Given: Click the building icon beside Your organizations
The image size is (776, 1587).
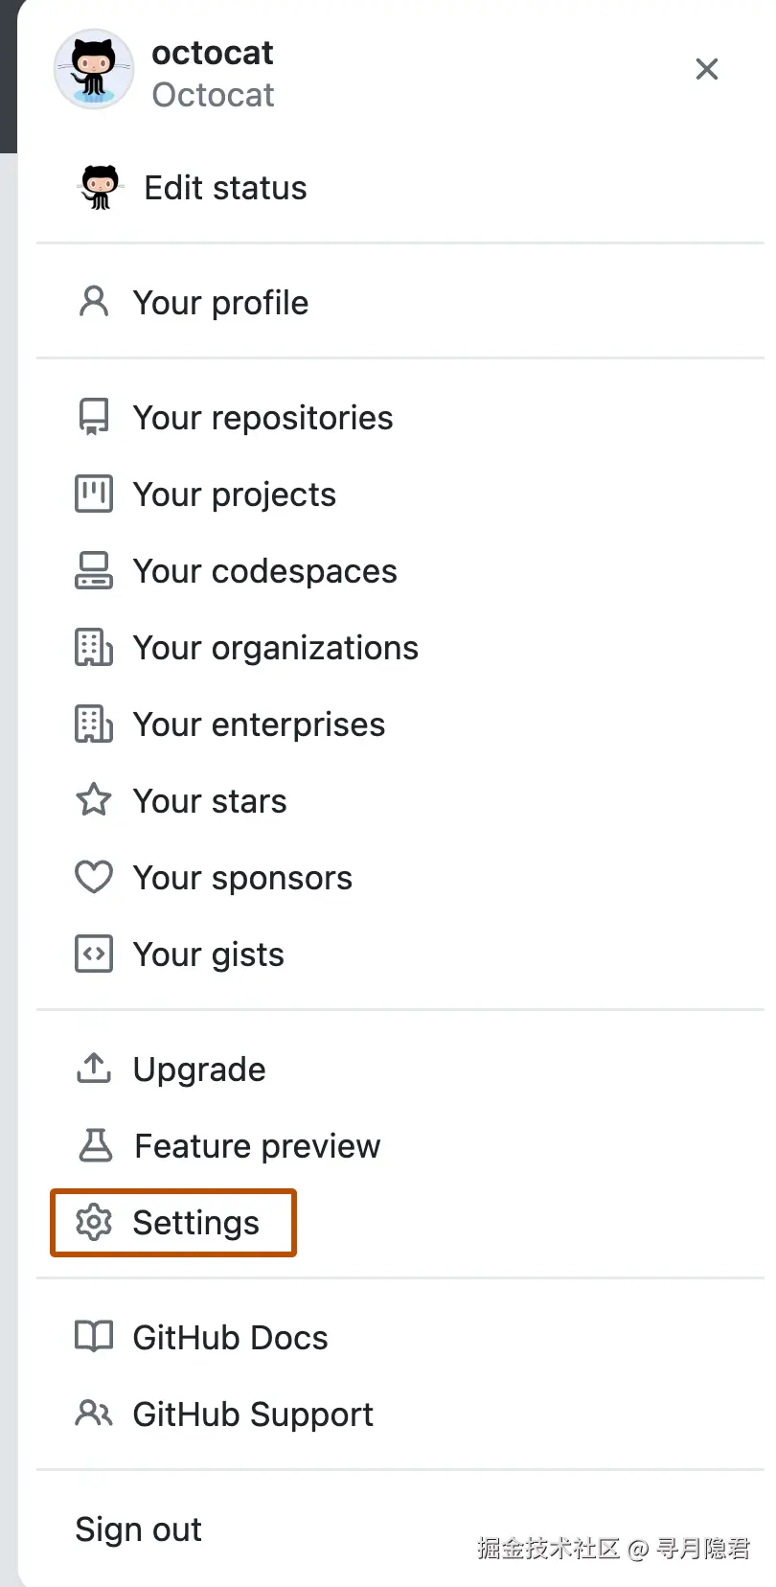Looking at the screenshot, I should pos(93,647).
